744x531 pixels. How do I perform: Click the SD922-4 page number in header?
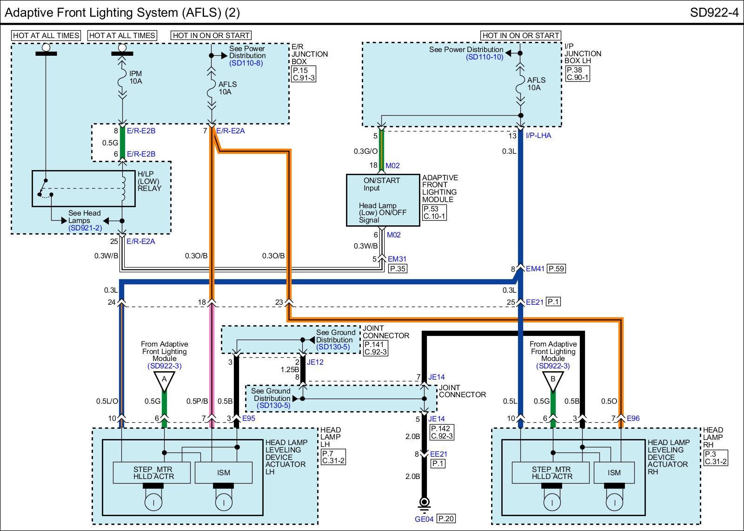[714, 13]
